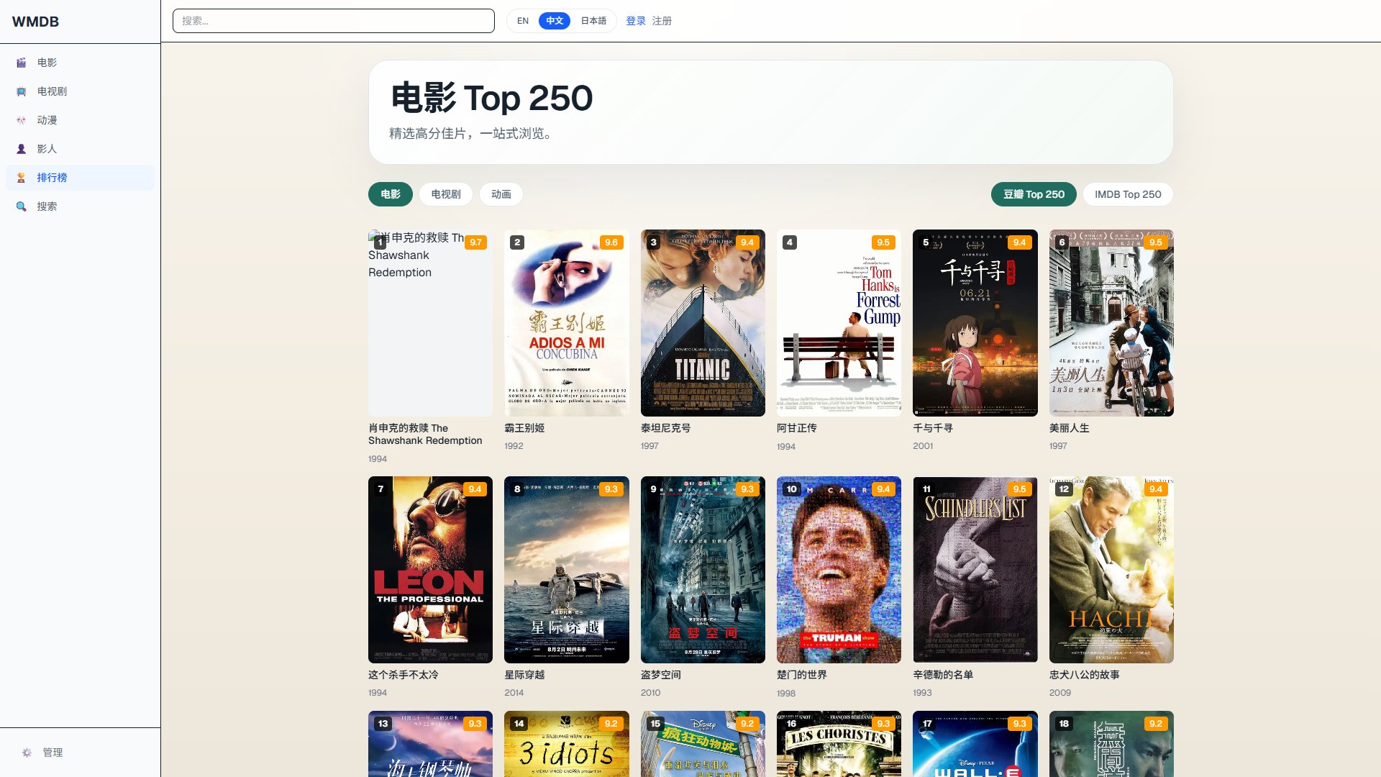Open Schindler's List poster
The width and height of the screenshot is (1381, 777).
(975, 570)
